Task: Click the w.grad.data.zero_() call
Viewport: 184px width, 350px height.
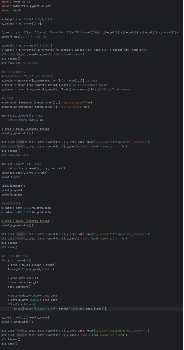Action: tap(23, 278)
